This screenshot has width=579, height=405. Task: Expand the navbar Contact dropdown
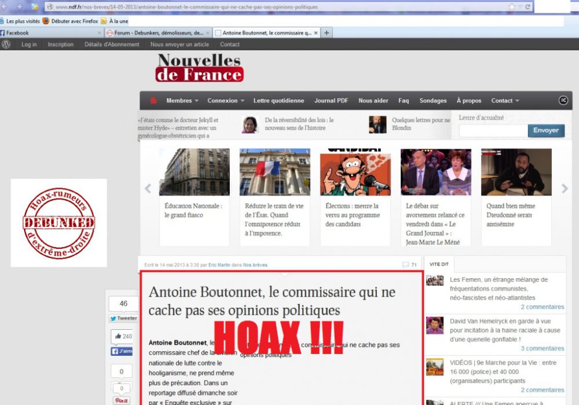tap(505, 101)
